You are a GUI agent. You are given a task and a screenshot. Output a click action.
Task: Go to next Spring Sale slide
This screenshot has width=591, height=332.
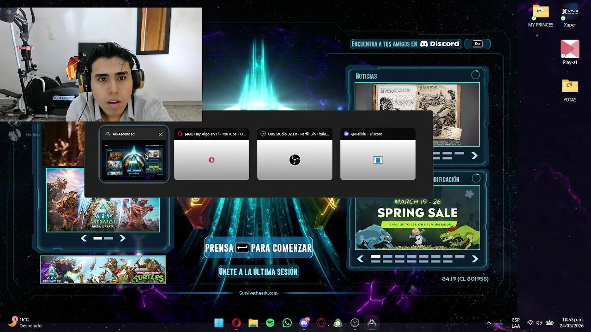[475, 259]
